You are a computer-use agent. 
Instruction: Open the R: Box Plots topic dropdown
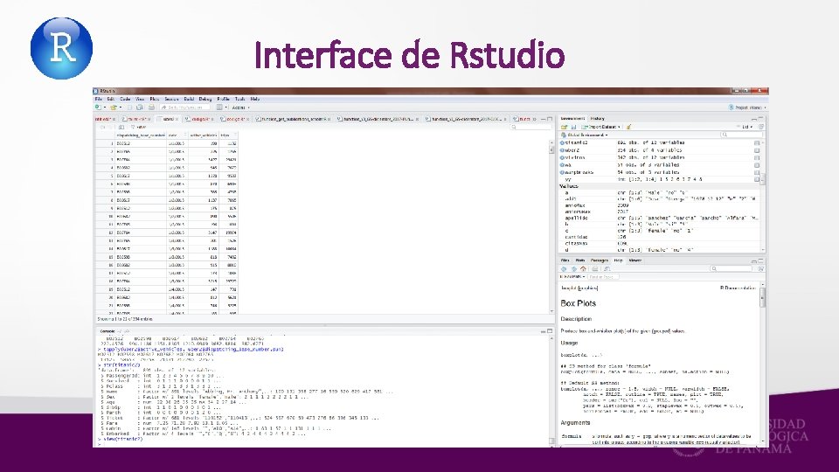573,277
